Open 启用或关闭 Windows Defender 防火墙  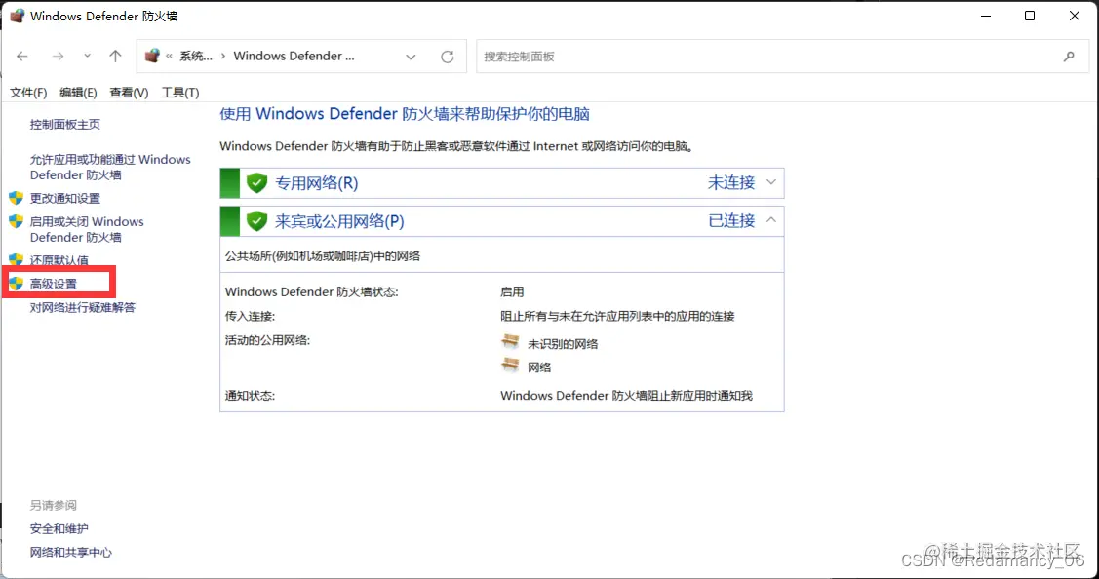(87, 229)
